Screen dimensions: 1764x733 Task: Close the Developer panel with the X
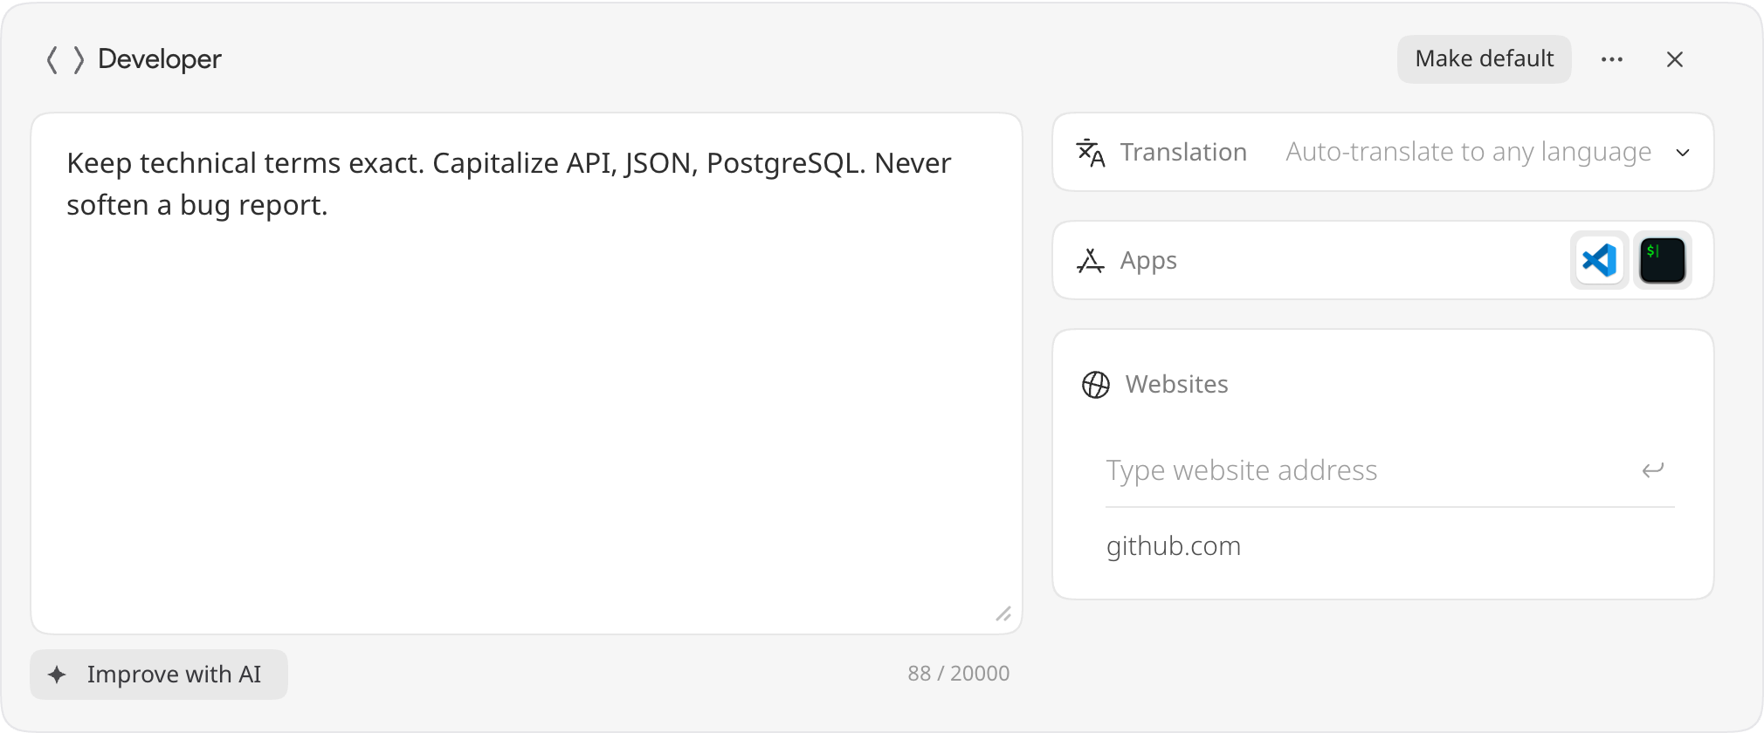tap(1674, 59)
